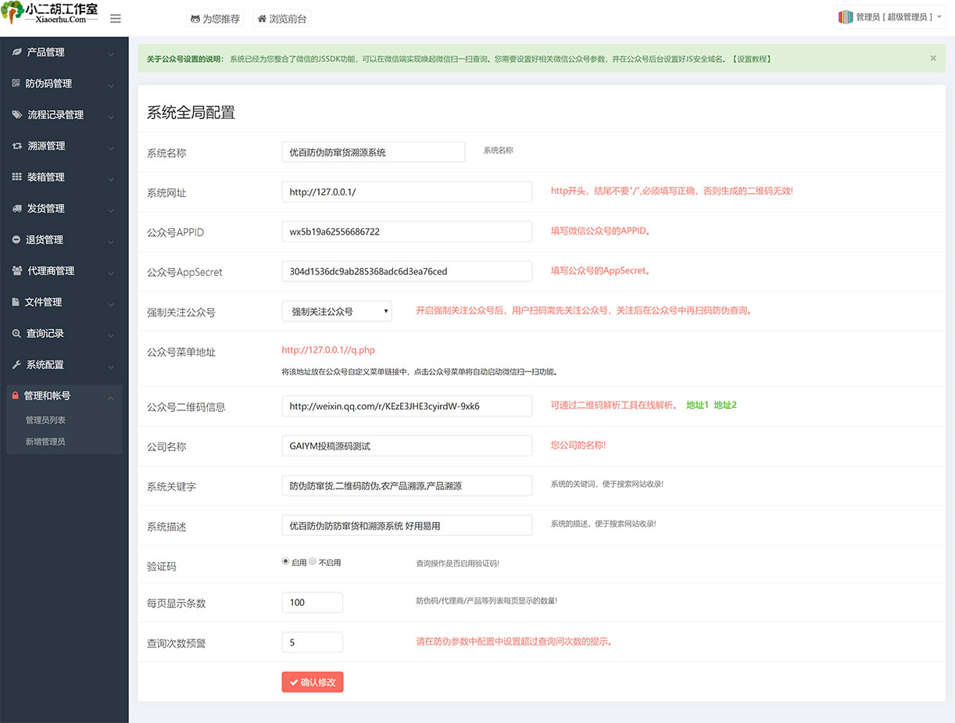Choose 不启用 for the verification code option
Image resolution: width=955 pixels, height=723 pixels.
click(312, 560)
